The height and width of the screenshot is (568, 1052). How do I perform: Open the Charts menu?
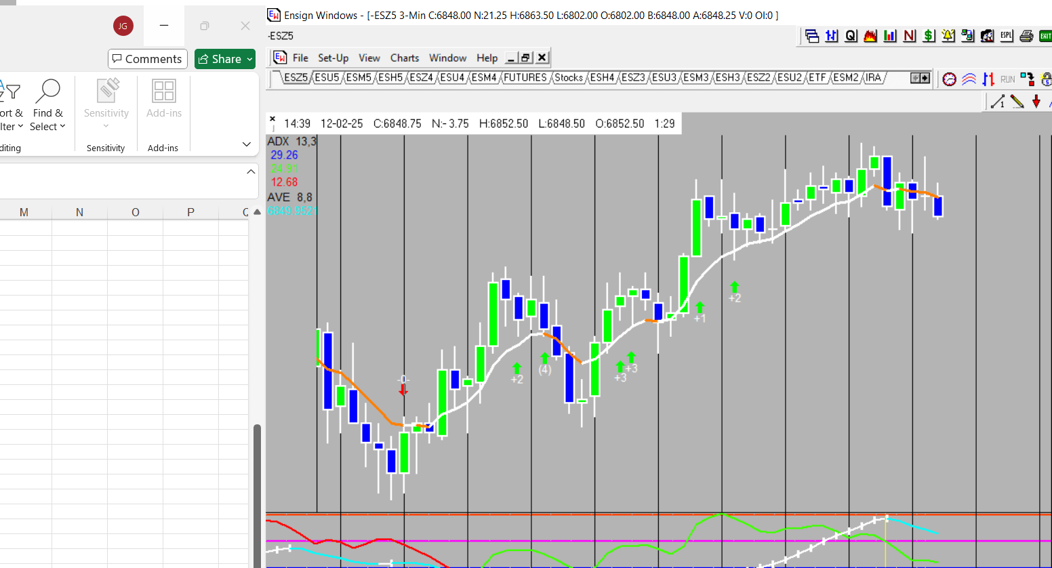[x=404, y=58]
